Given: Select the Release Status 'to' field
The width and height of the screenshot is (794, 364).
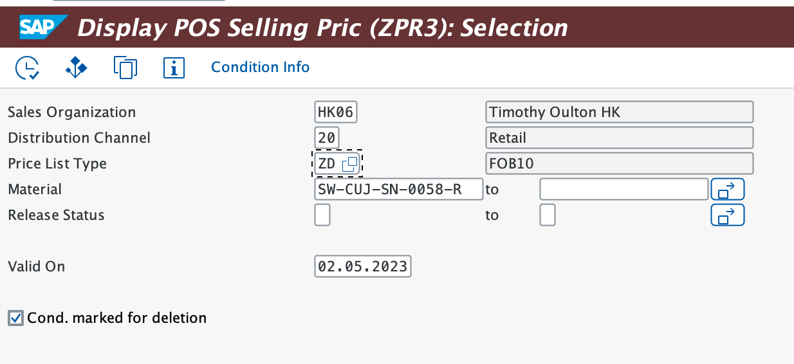Looking at the screenshot, I should (x=548, y=215).
